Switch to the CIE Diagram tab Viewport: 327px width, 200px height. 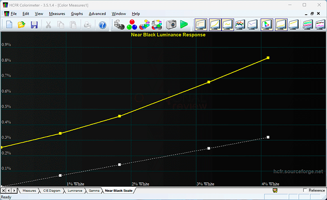pyautogui.click(x=52, y=191)
